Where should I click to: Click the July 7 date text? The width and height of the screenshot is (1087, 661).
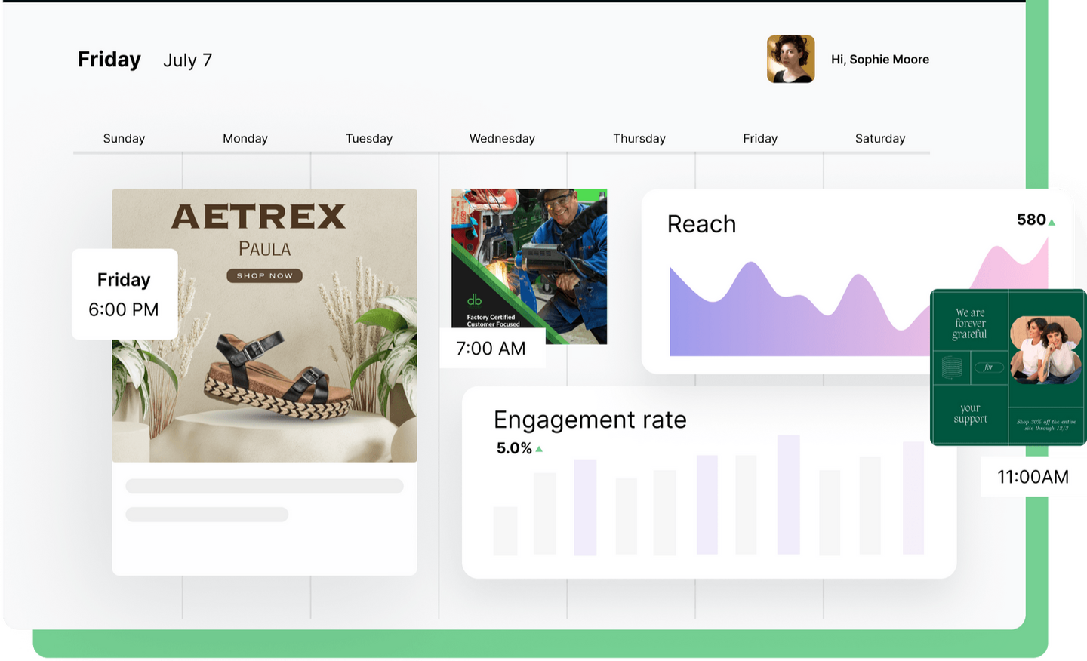188,60
